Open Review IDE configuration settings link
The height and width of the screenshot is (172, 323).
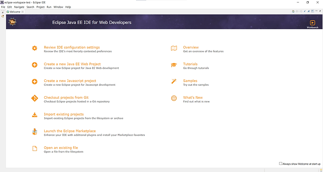pos(71,47)
